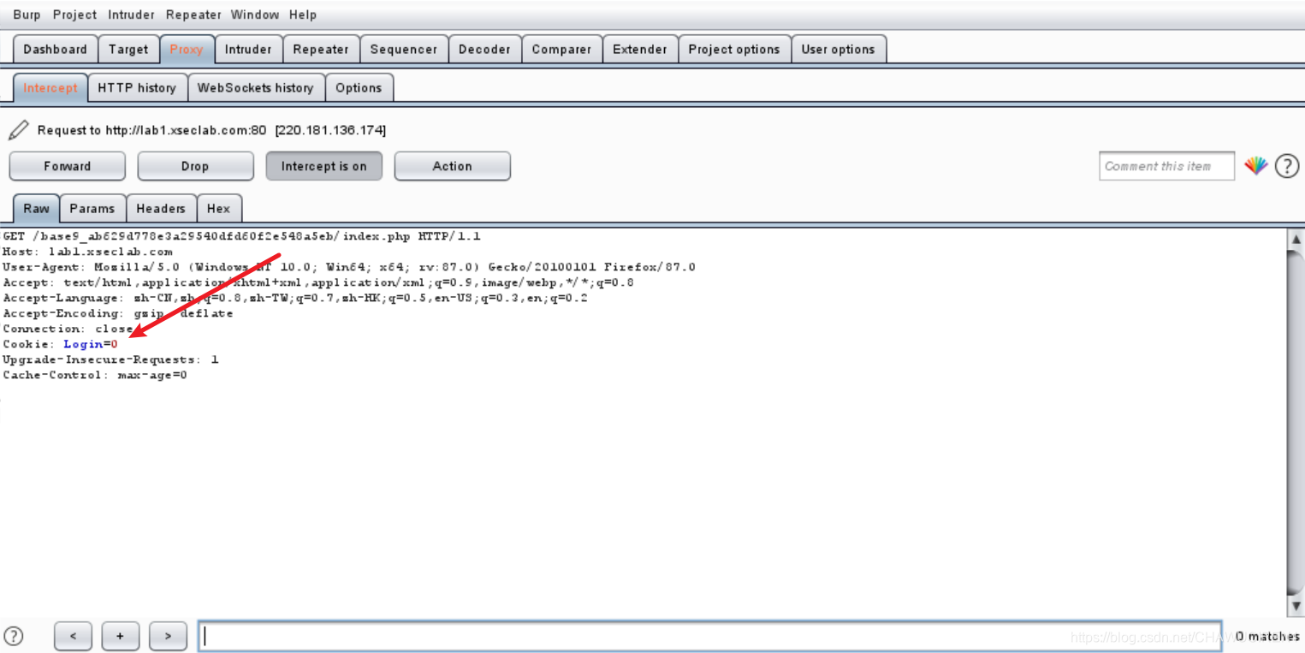Click the pencil edit target icon

coord(18,130)
